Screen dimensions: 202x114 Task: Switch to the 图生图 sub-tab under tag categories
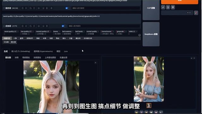[13, 42]
